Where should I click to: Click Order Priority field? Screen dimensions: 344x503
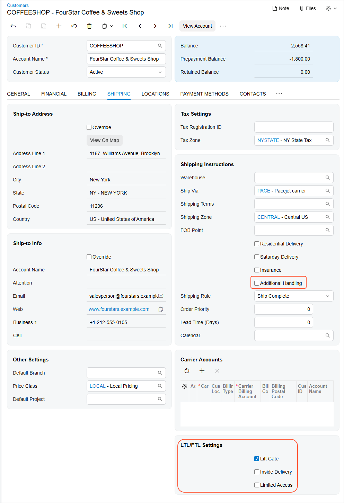point(284,309)
